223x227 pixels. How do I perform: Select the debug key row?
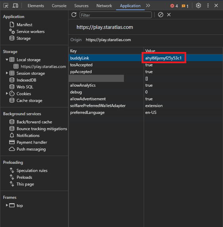pyautogui.click(x=146, y=92)
